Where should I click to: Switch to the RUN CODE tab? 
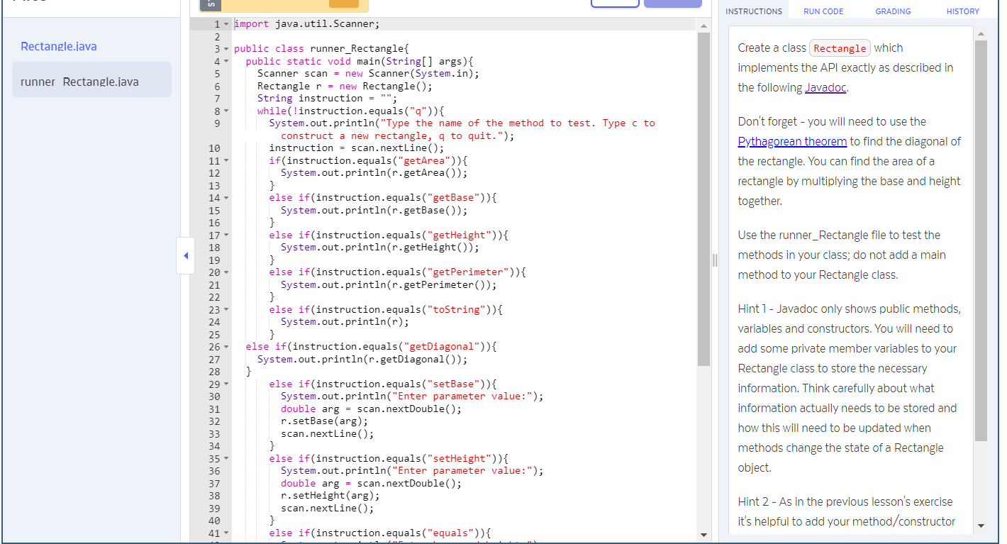point(823,11)
